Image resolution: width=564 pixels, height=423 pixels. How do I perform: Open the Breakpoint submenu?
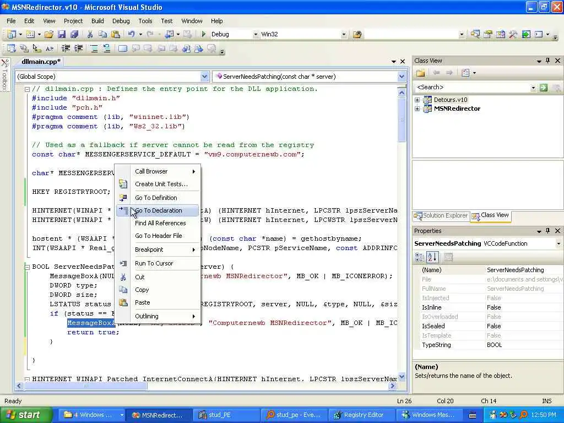[x=158, y=250]
